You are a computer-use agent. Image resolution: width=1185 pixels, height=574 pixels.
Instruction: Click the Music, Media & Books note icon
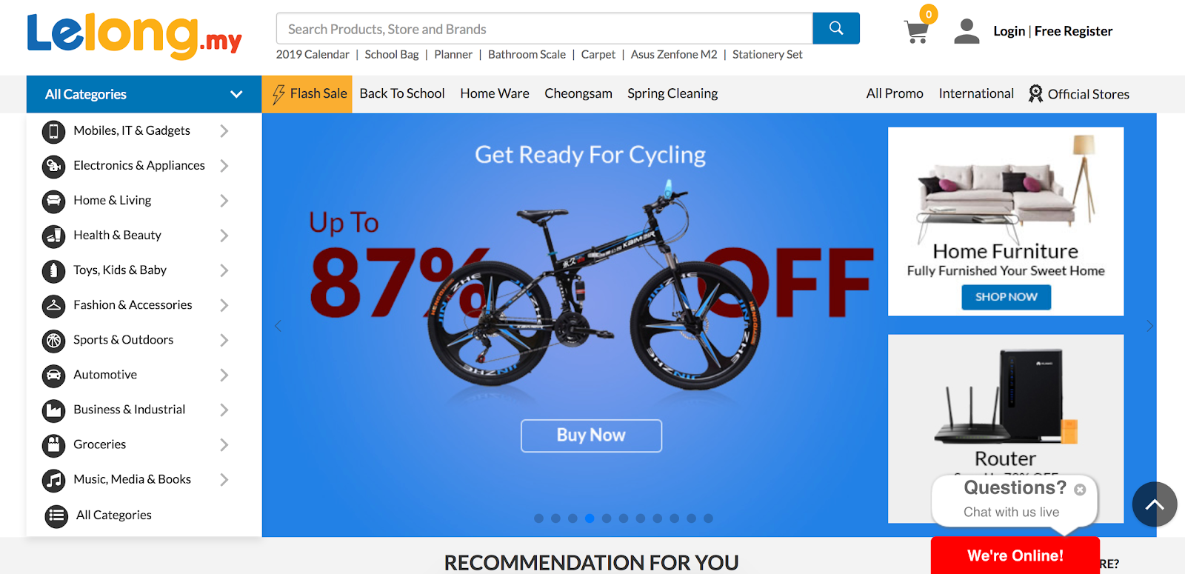[53, 480]
